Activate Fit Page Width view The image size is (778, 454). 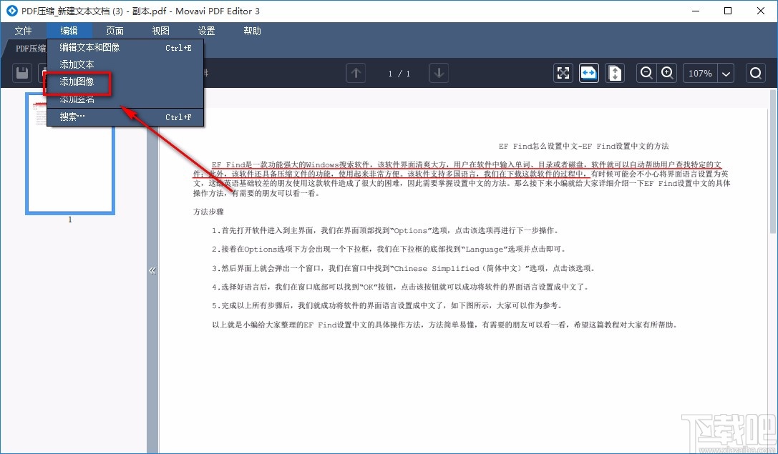pyautogui.click(x=588, y=73)
